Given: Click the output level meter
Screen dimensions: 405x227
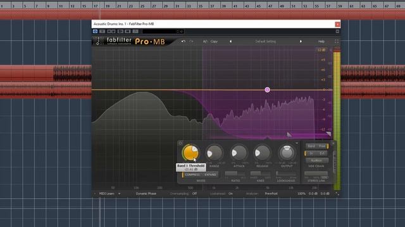Looking at the screenshot, I should (337, 119).
